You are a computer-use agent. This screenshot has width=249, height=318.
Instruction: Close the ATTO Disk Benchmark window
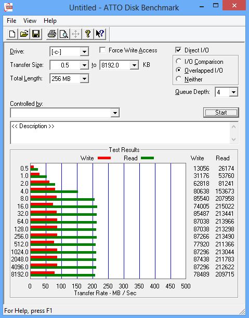pos(234,6)
